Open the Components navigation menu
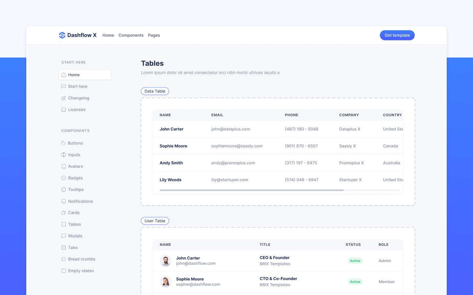The height and width of the screenshot is (295, 473). (131, 35)
